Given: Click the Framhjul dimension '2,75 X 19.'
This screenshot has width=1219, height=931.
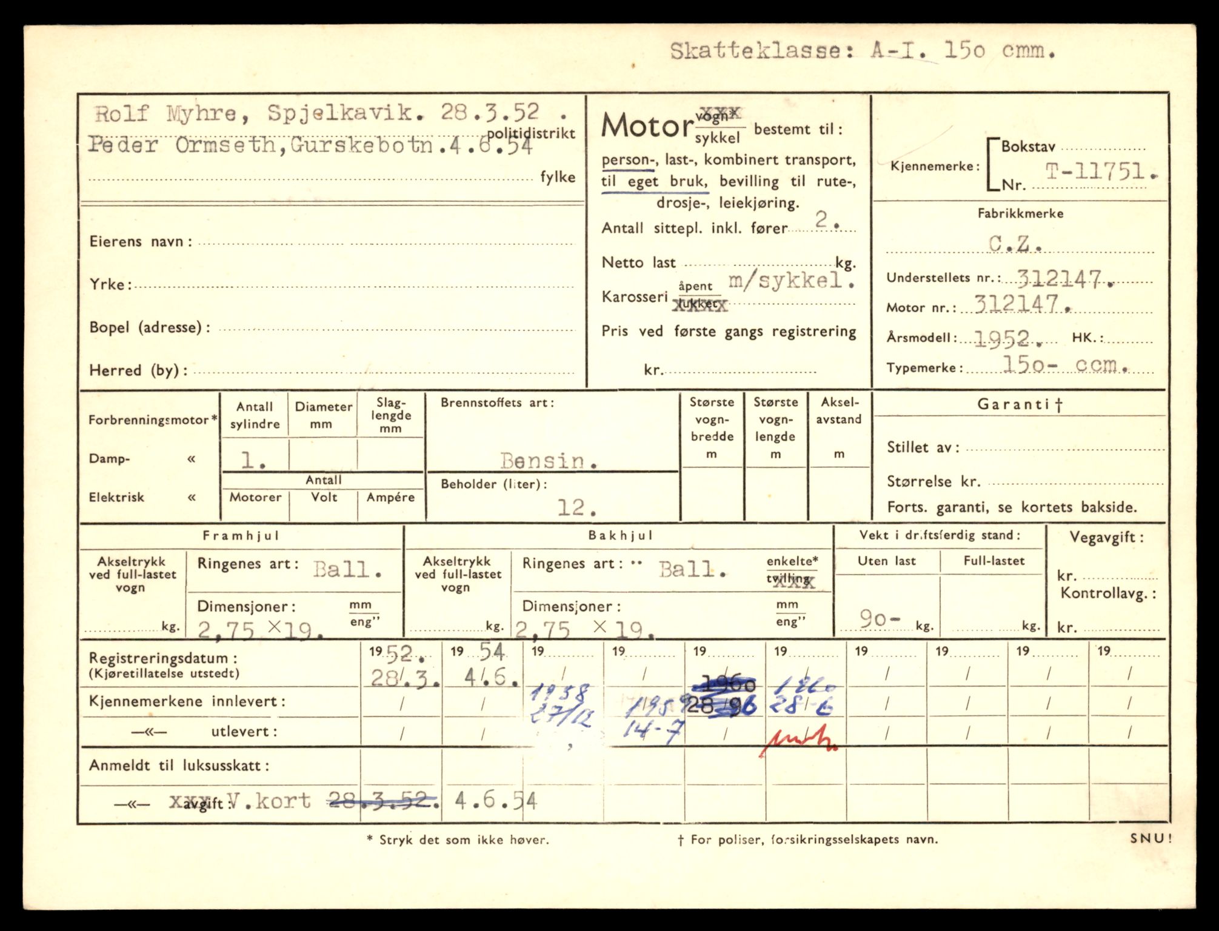Looking at the screenshot, I should tap(261, 630).
